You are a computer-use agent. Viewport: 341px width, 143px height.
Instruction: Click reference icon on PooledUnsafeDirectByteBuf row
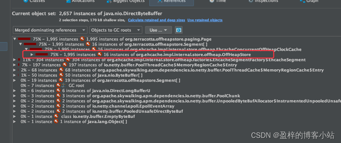pyautogui.click(x=58, y=111)
